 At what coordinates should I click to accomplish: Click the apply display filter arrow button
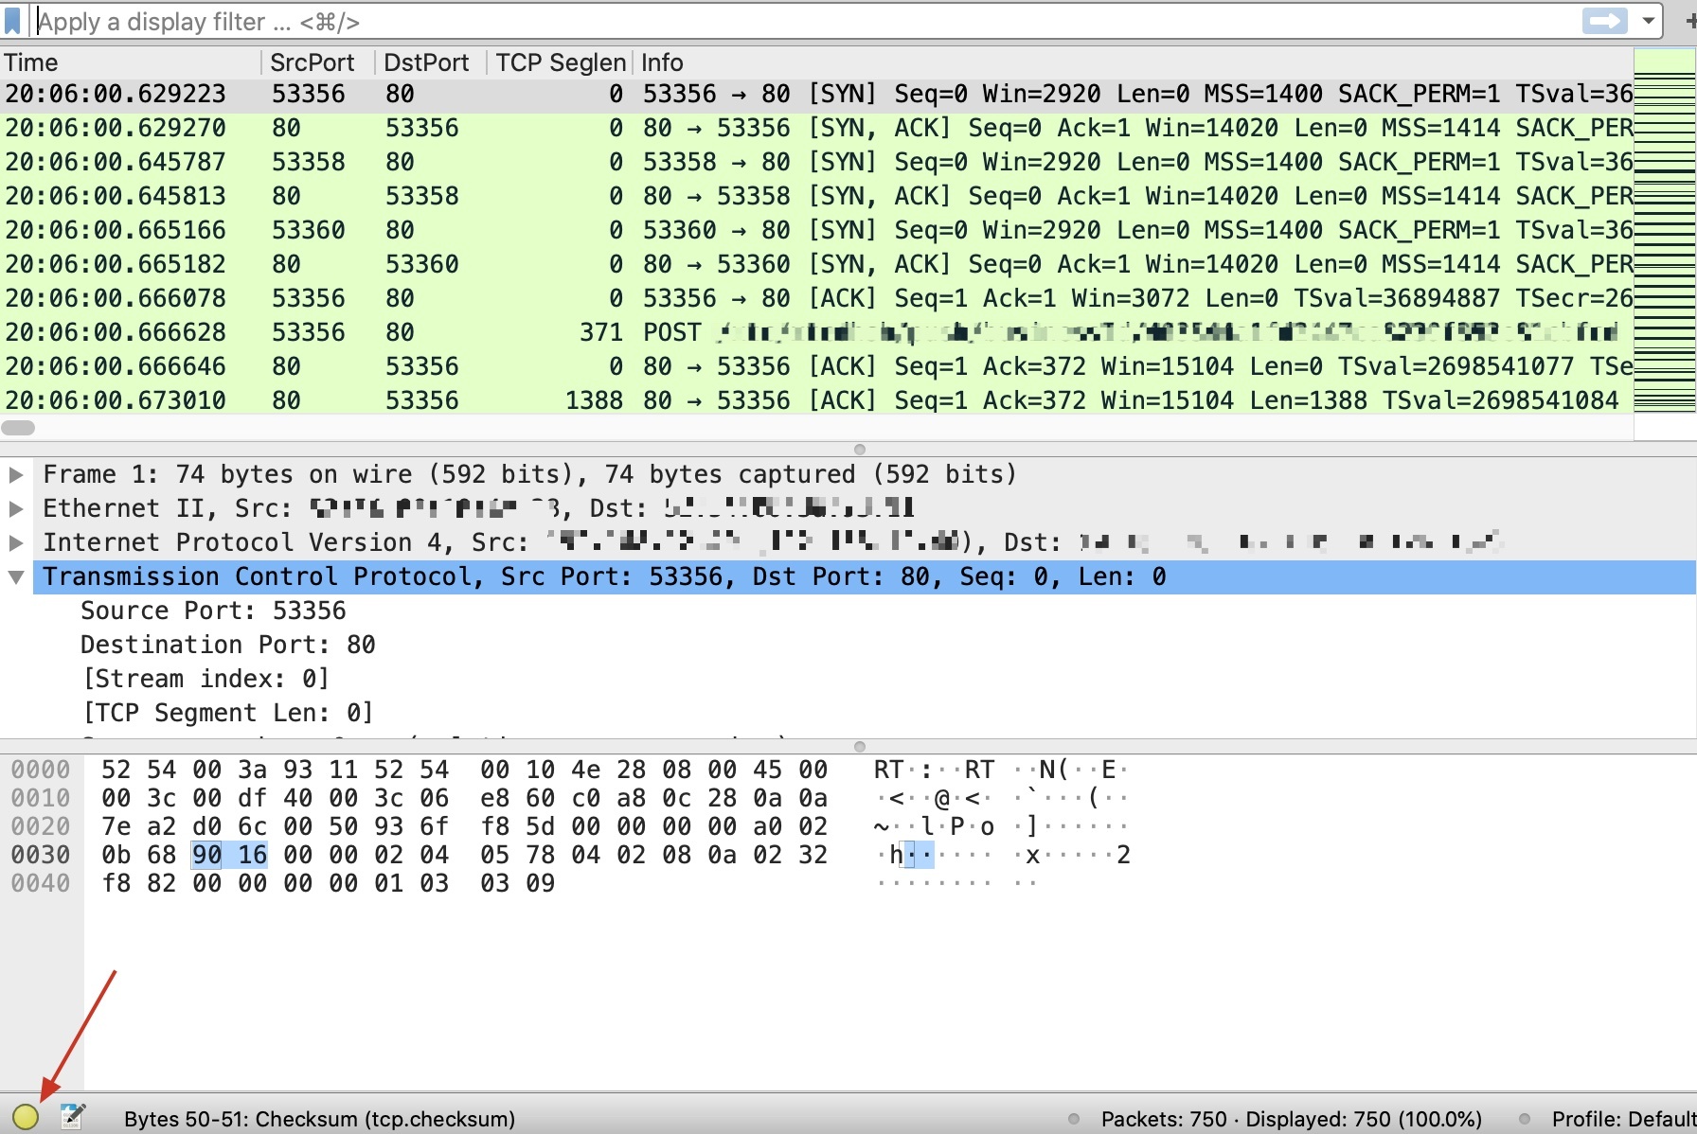(x=1603, y=21)
